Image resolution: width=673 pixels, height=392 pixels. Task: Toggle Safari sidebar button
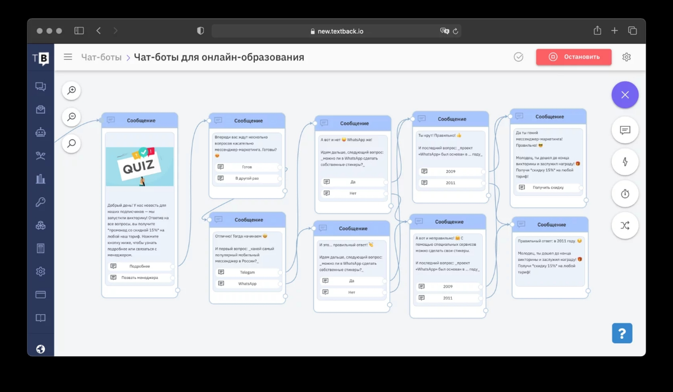click(x=79, y=31)
